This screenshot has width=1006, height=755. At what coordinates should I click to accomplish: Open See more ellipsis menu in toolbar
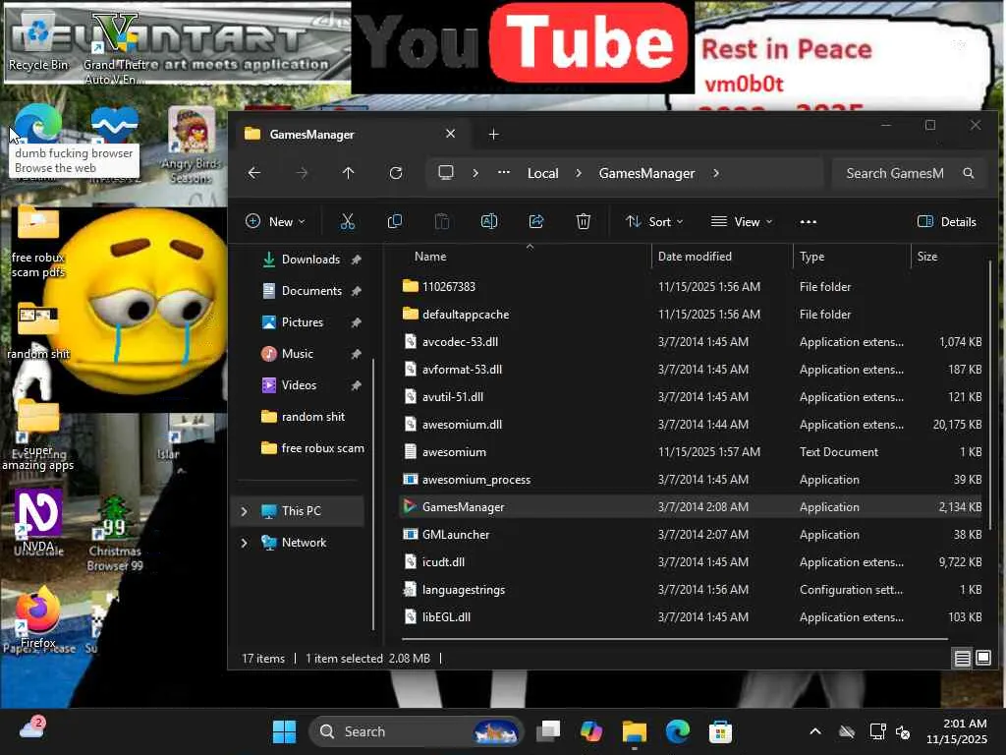[809, 221]
